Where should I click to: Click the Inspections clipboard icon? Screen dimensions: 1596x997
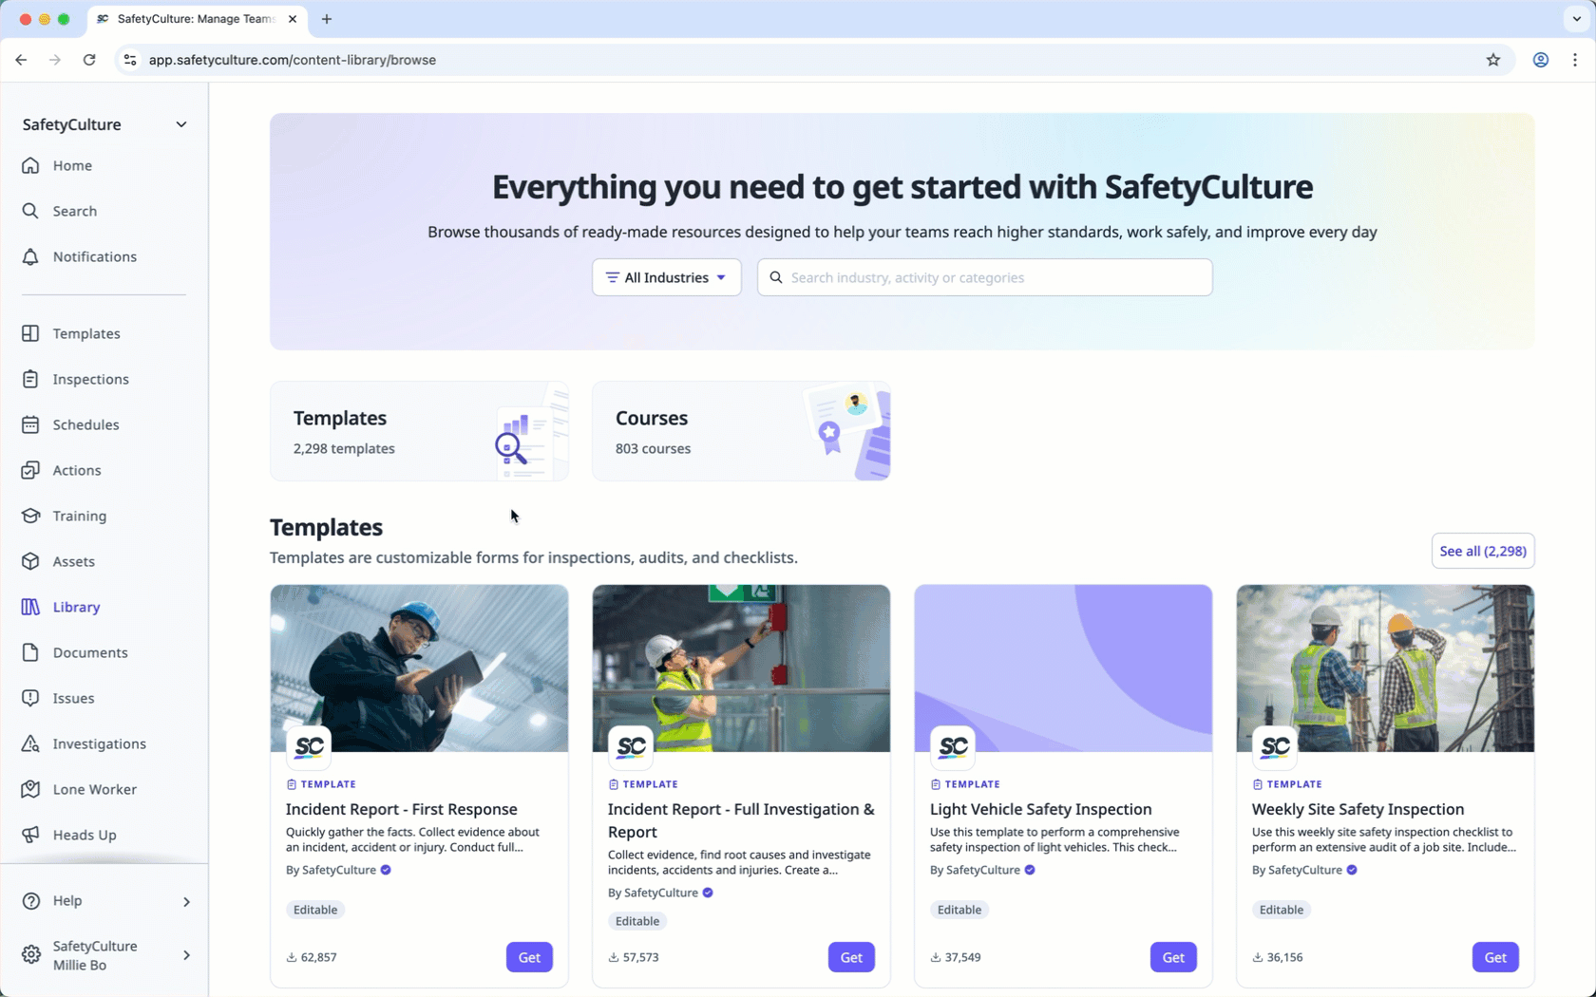coord(30,379)
